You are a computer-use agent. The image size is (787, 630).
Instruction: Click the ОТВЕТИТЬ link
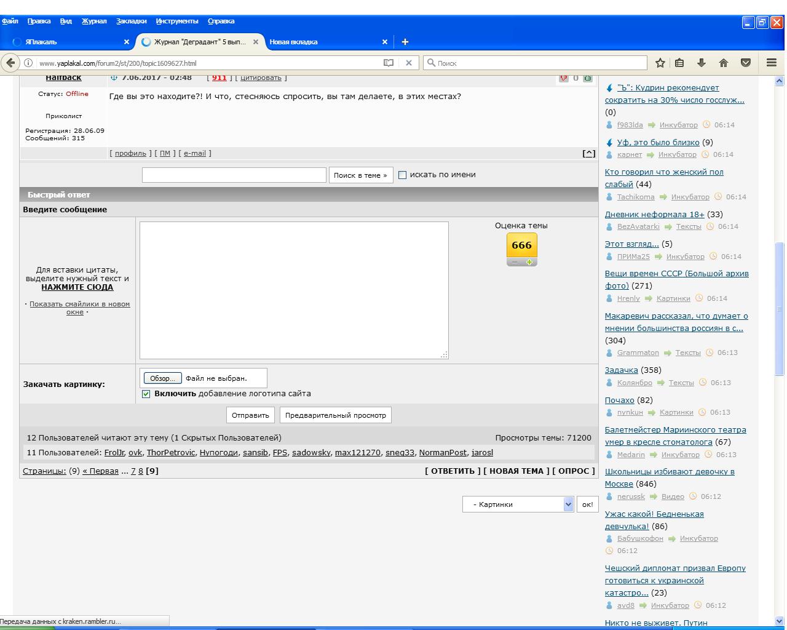pyautogui.click(x=453, y=471)
